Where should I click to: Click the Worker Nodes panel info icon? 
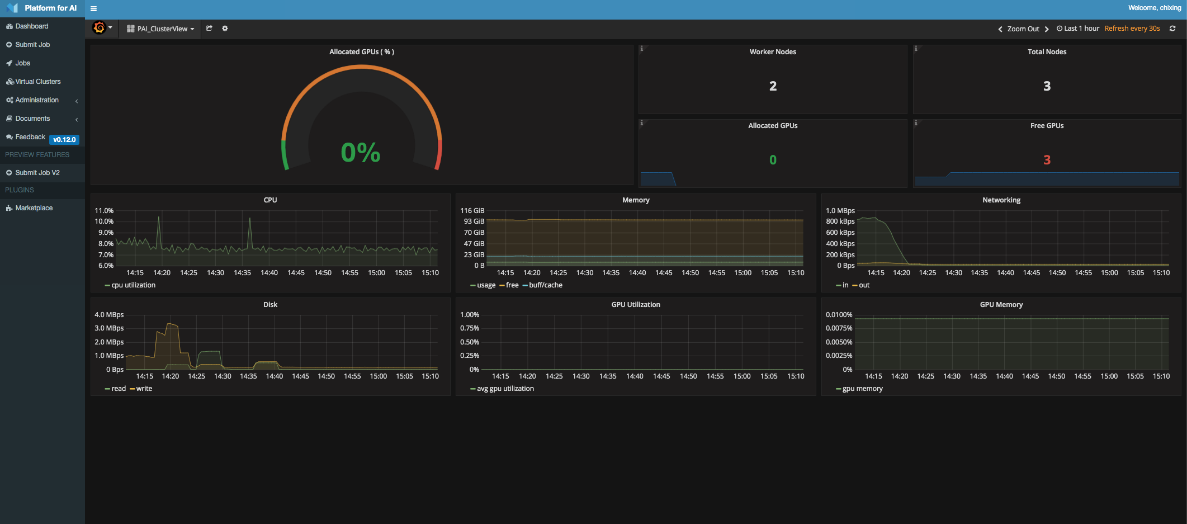[642, 49]
